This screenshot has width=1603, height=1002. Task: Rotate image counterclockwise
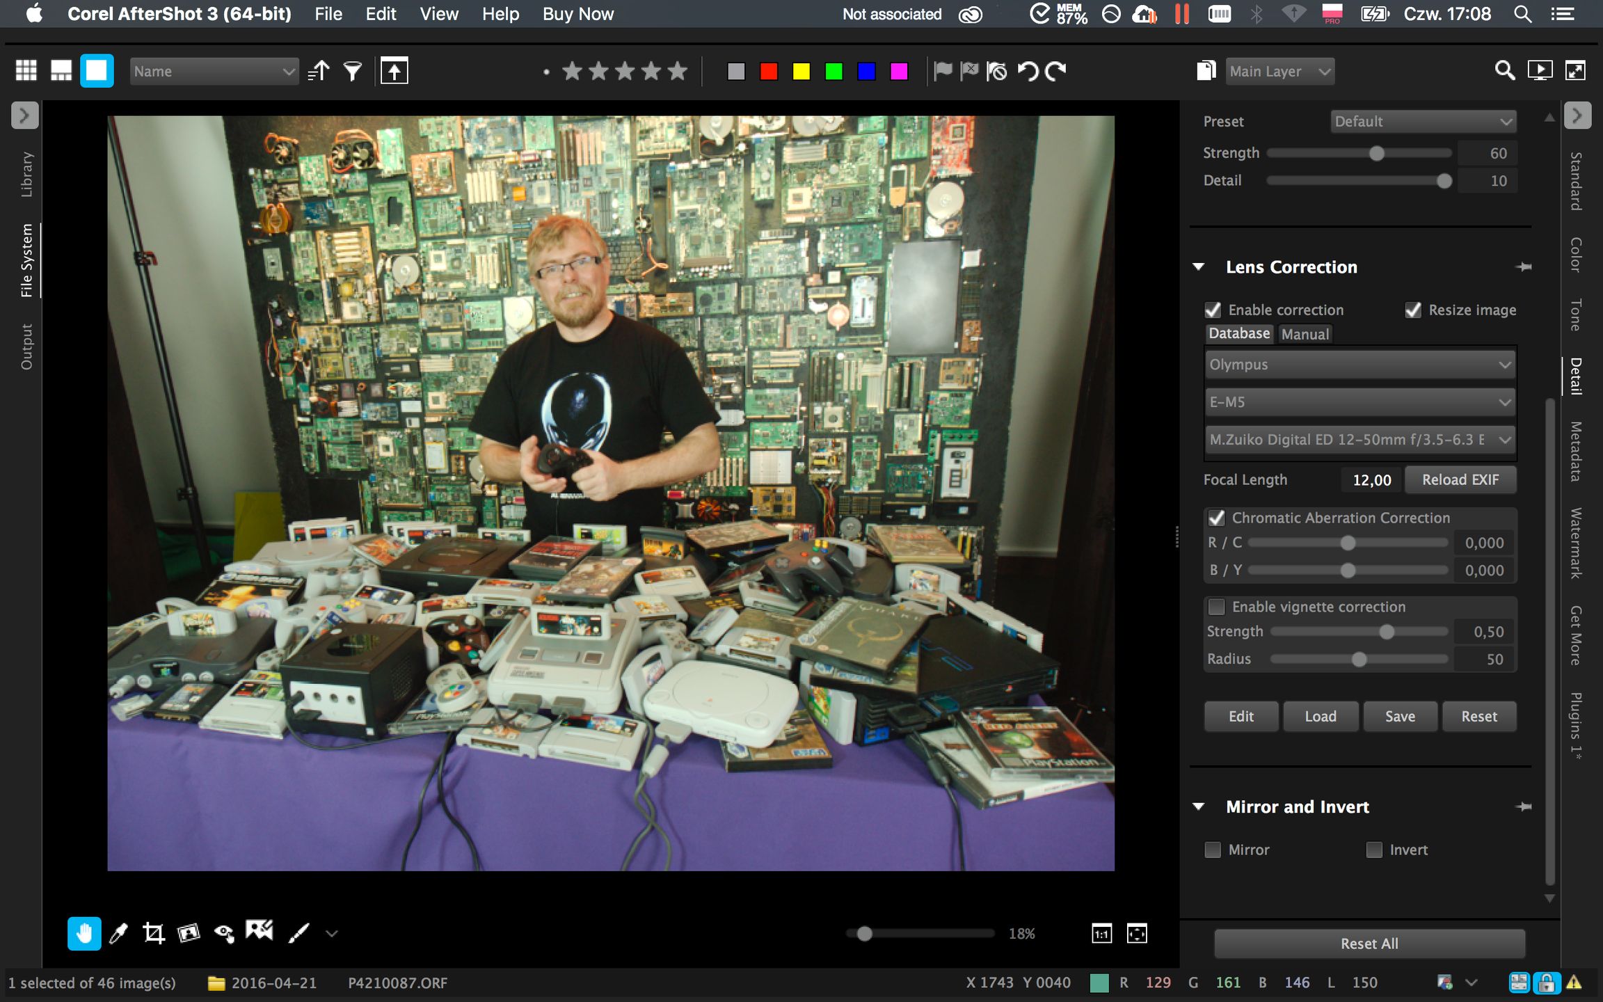1028,71
